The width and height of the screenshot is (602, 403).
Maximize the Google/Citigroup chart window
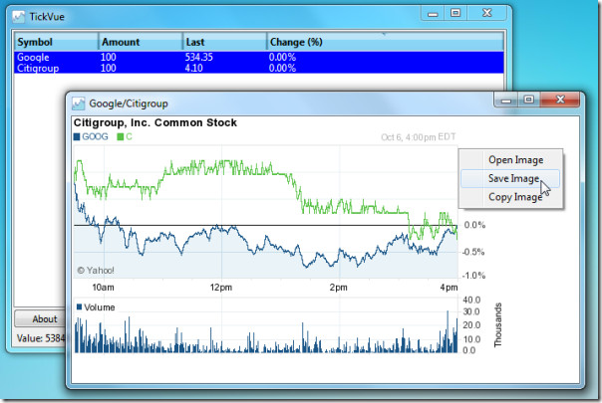click(x=528, y=100)
